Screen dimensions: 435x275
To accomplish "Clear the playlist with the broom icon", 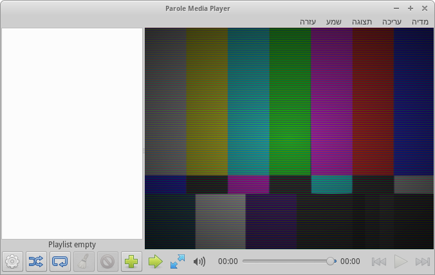I will tap(84, 261).
